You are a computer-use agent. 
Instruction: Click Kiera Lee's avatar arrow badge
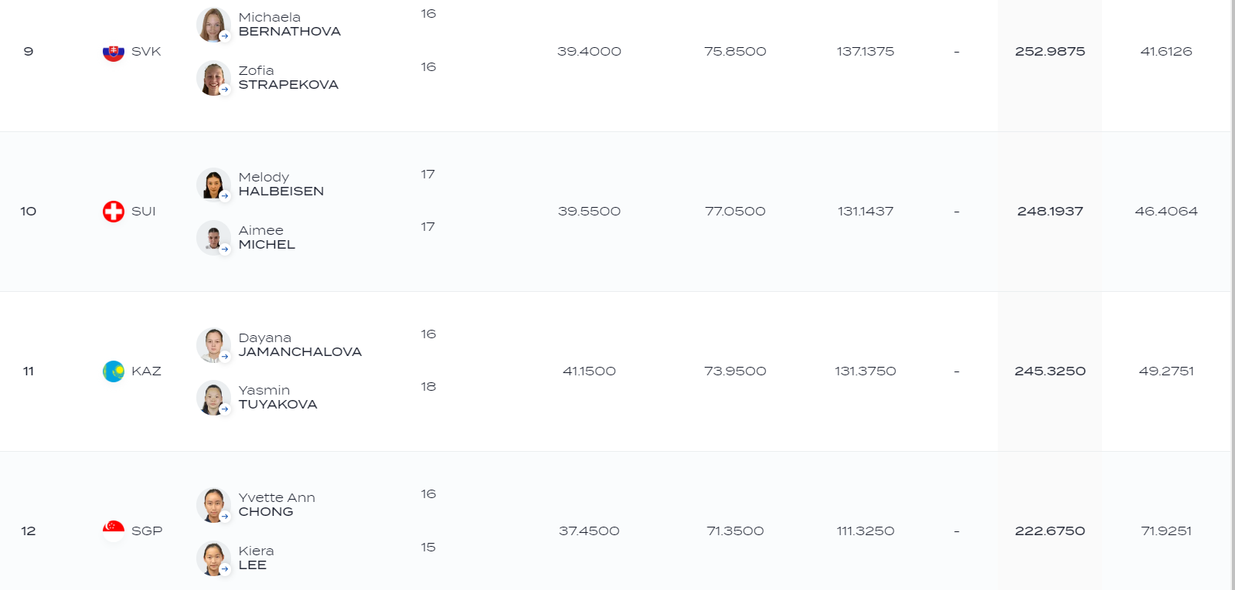225,569
